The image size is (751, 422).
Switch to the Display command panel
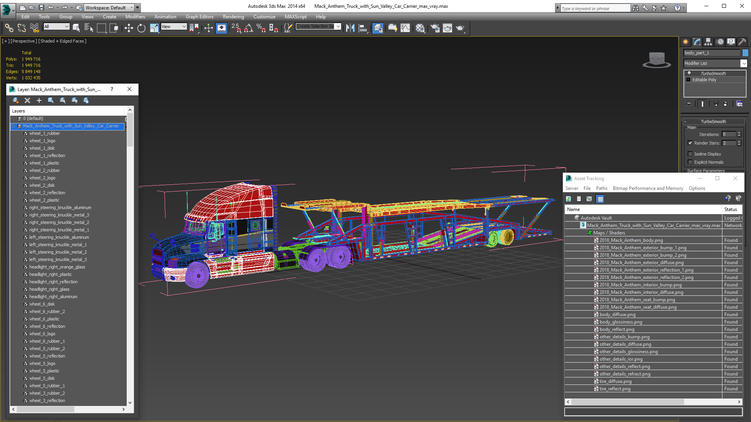(x=731, y=42)
